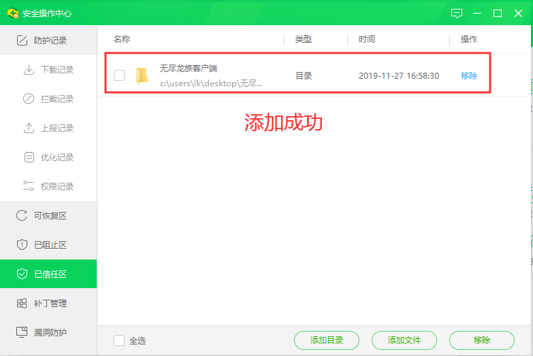Viewport: 533px width, 356px height.
Task: Click the yellow folder icon of 无尽龙族客户端
Action: coord(142,75)
